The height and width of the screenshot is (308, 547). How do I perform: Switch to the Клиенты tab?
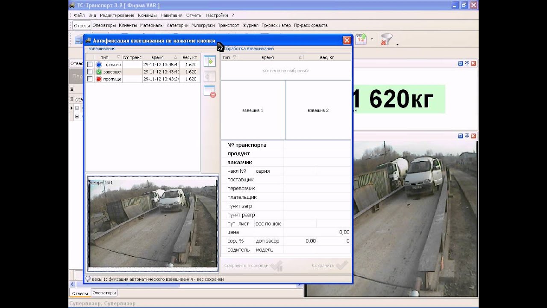point(128,25)
